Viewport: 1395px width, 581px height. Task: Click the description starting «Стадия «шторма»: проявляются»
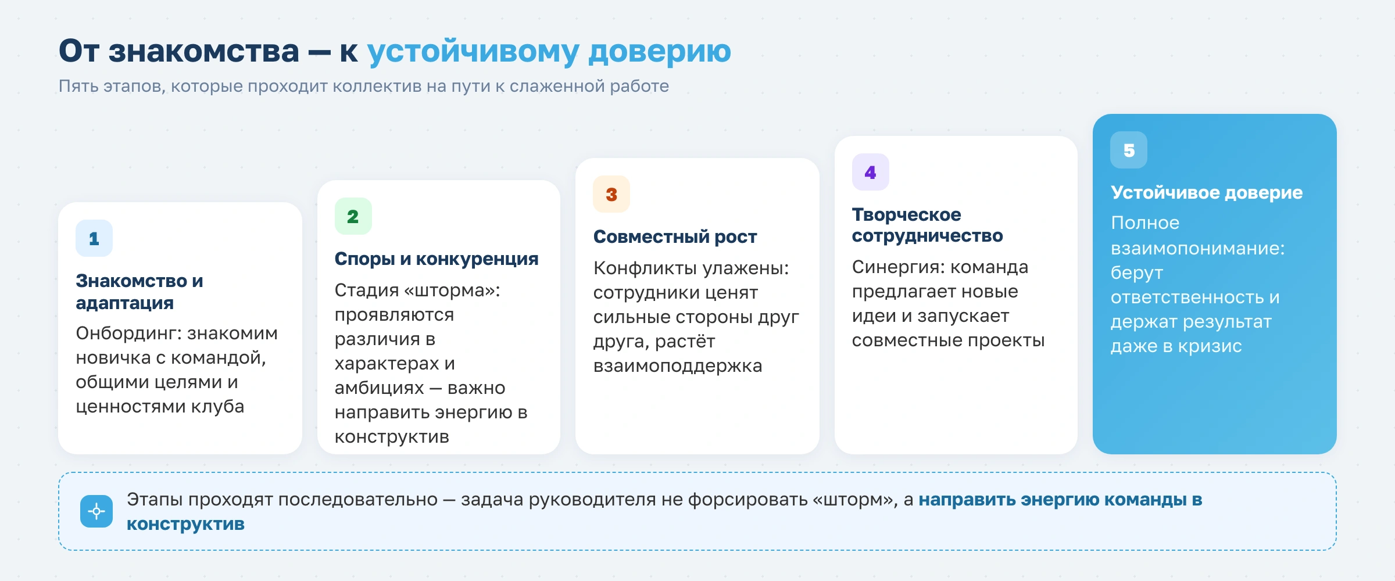pyautogui.click(x=431, y=363)
